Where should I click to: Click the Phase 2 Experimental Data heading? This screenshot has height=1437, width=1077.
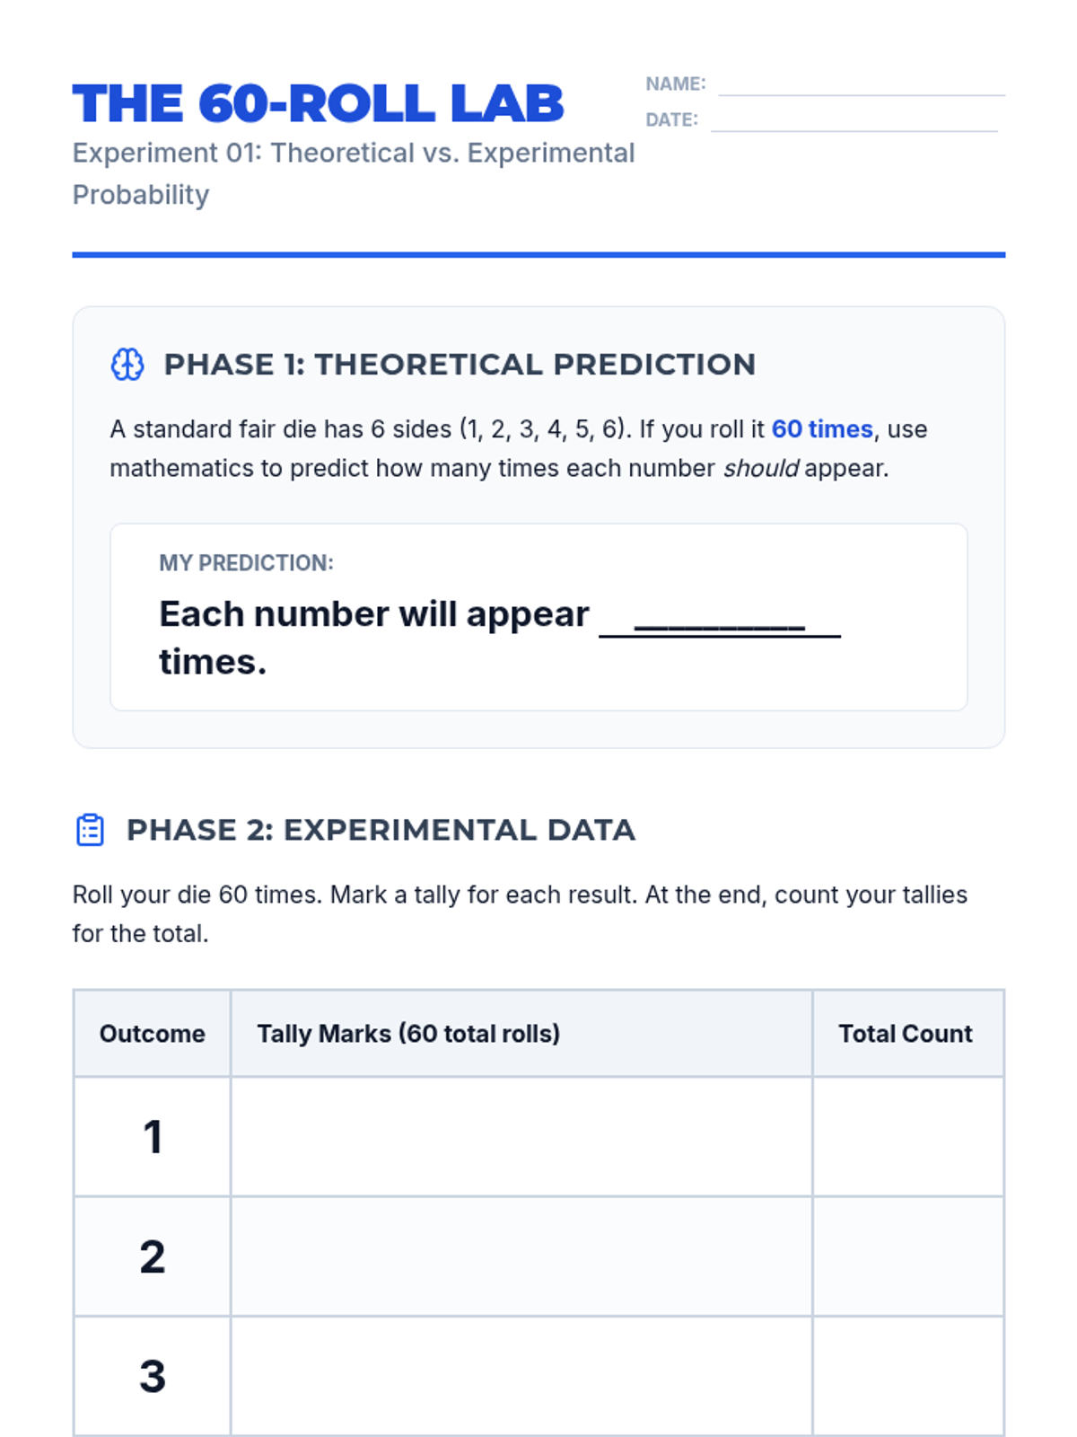point(381,830)
